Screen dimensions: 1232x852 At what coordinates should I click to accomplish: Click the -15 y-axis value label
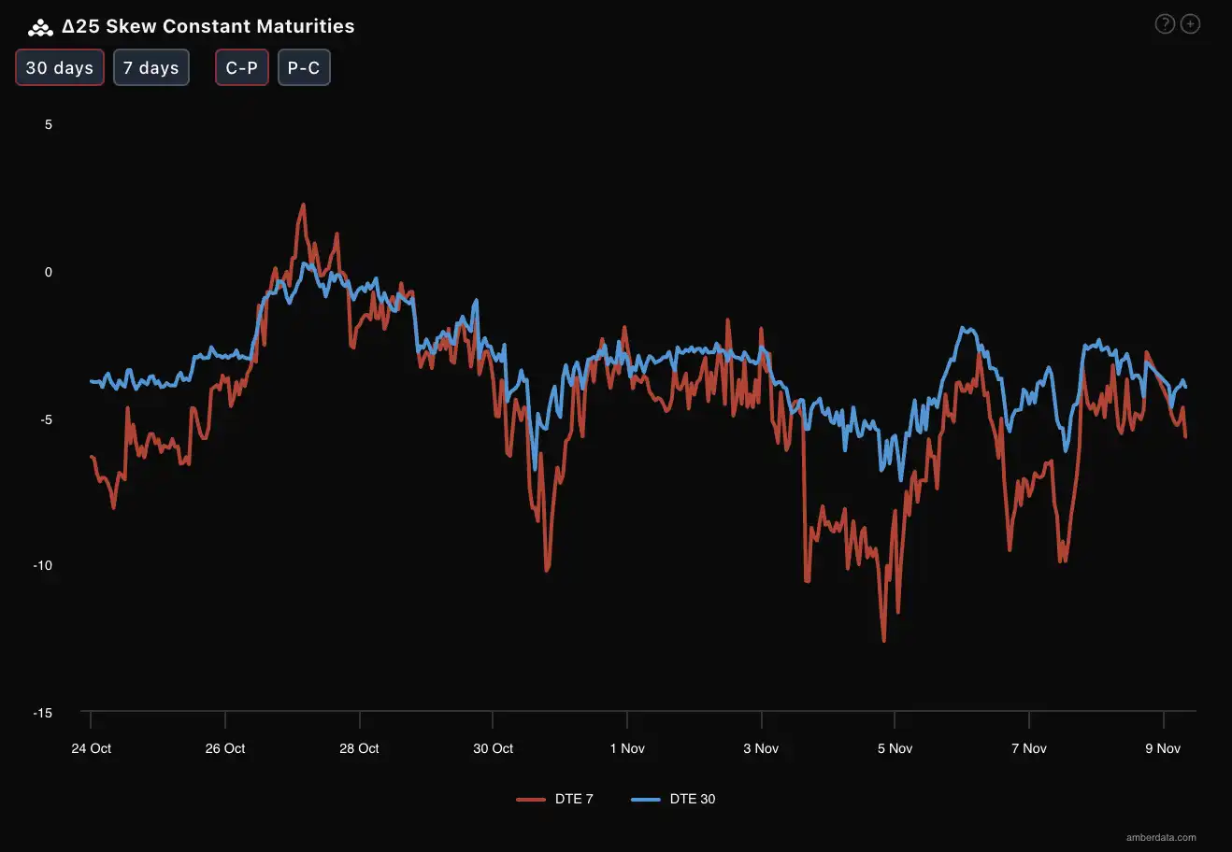(x=43, y=713)
